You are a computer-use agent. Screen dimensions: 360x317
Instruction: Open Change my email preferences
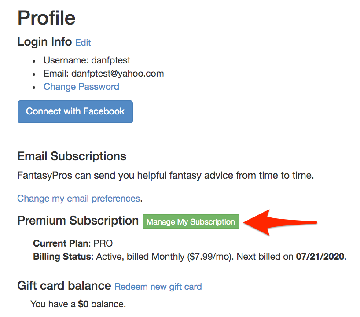[x=78, y=199]
